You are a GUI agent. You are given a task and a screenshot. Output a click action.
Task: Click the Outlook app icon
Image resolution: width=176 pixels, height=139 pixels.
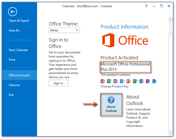[x=122, y=81]
